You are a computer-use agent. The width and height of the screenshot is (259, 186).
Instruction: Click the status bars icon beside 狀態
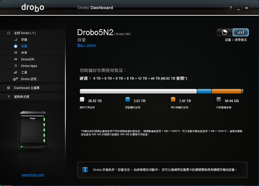(x=16, y=39)
